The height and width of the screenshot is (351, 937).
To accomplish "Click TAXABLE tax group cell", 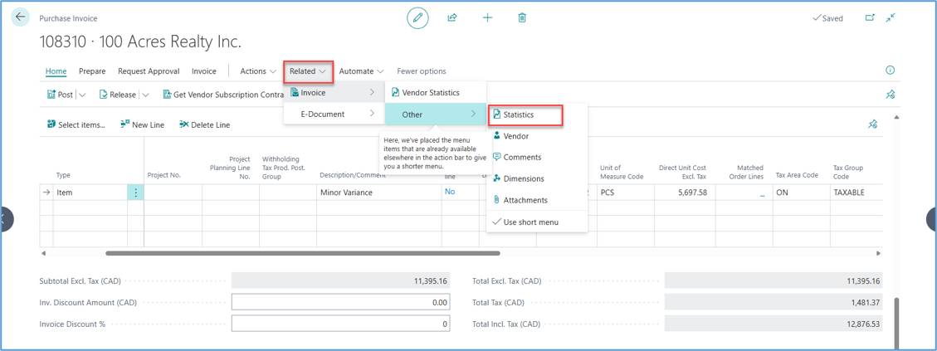I will [x=856, y=193].
